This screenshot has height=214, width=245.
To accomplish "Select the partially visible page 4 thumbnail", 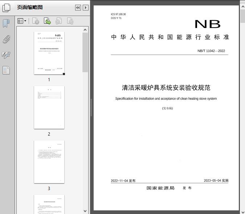I will [49, 204].
